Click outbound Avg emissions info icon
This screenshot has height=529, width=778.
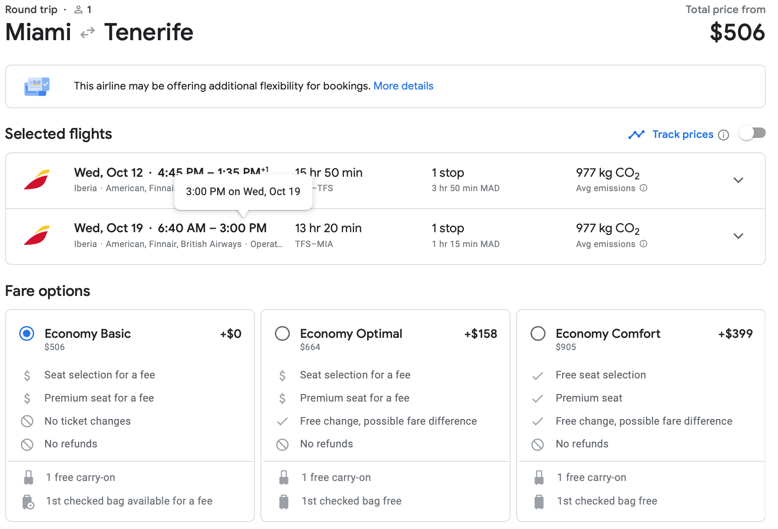click(x=643, y=188)
